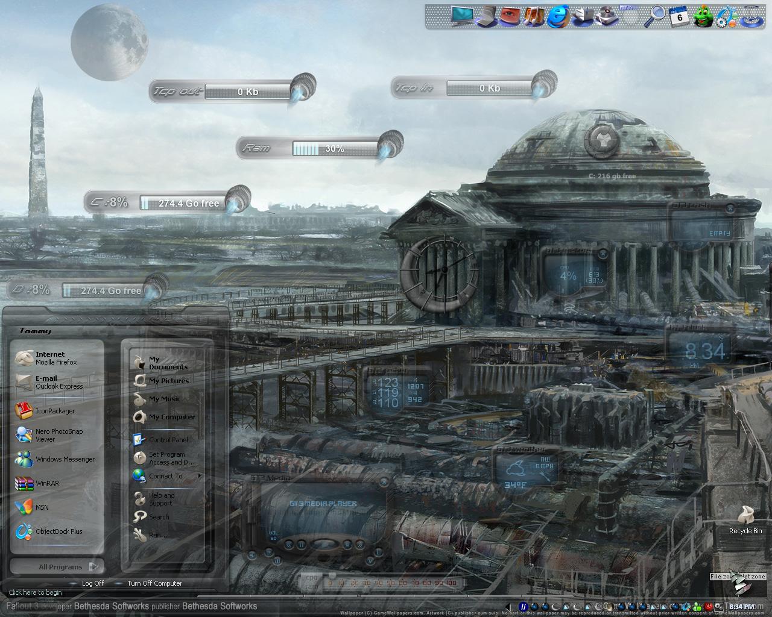Open Control Panel from Start menu

click(168, 440)
